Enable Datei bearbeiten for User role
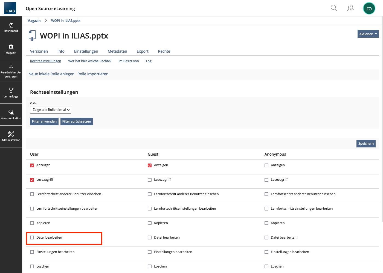Screen dimensions: 383x273 (x=32, y=238)
